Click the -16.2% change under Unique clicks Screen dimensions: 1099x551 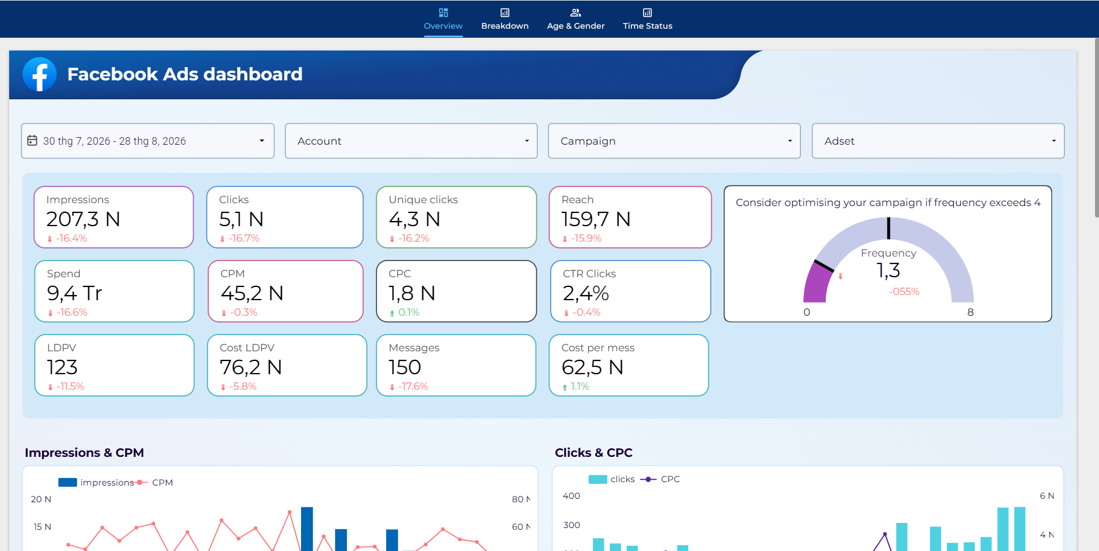[x=414, y=238]
